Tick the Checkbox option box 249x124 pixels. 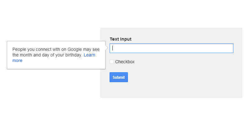(x=112, y=62)
